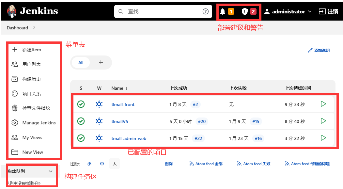Start a build of tlmallV5 with play icon

click(x=323, y=121)
